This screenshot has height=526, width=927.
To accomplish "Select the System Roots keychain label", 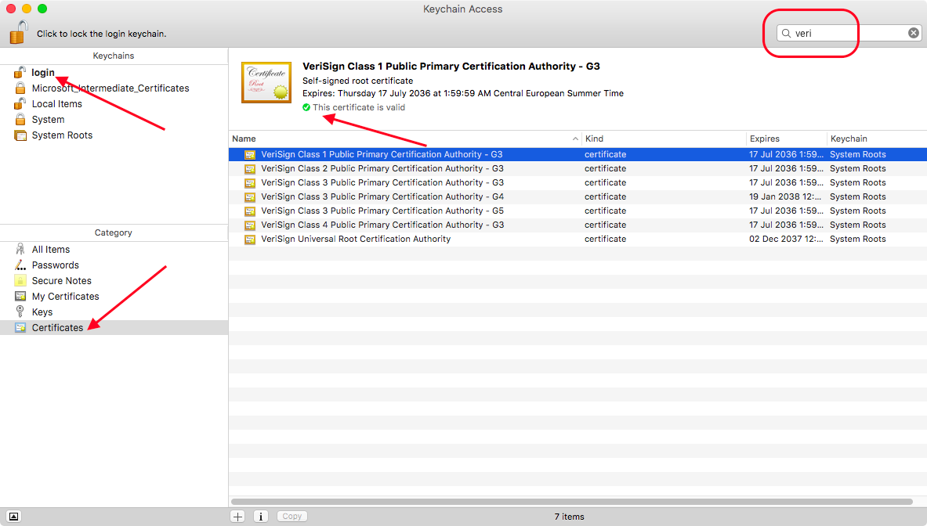I will pyautogui.click(x=62, y=135).
